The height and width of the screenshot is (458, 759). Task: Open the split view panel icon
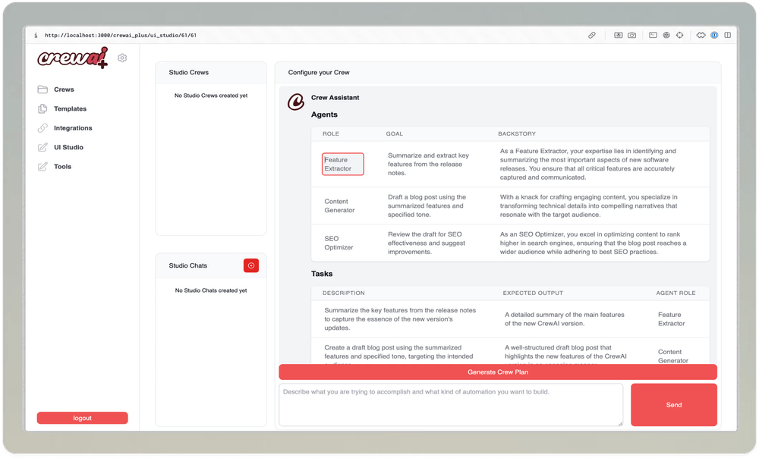[728, 36]
